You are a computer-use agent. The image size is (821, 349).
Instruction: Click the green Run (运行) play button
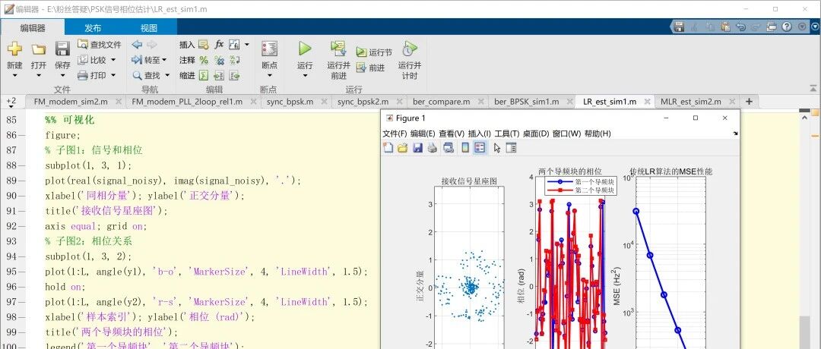(305, 49)
